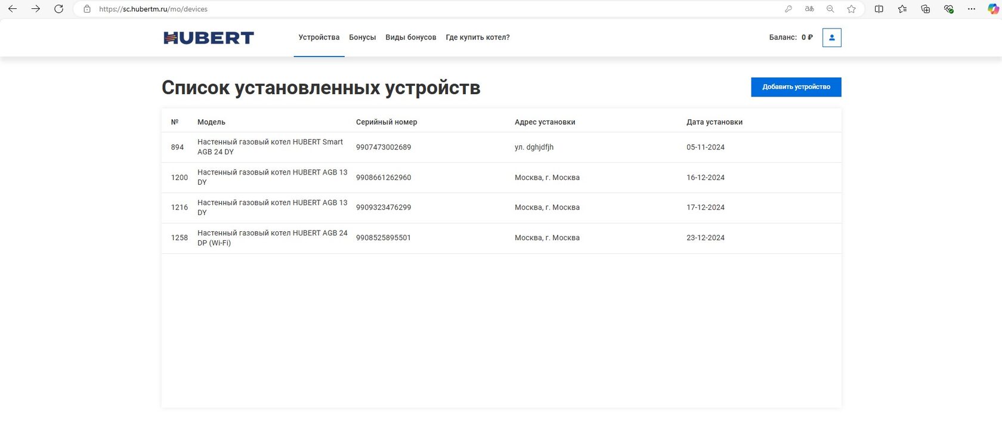Add this page to favorites with star icon
The width and height of the screenshot is (1002, 426).
tap(852, 9)
